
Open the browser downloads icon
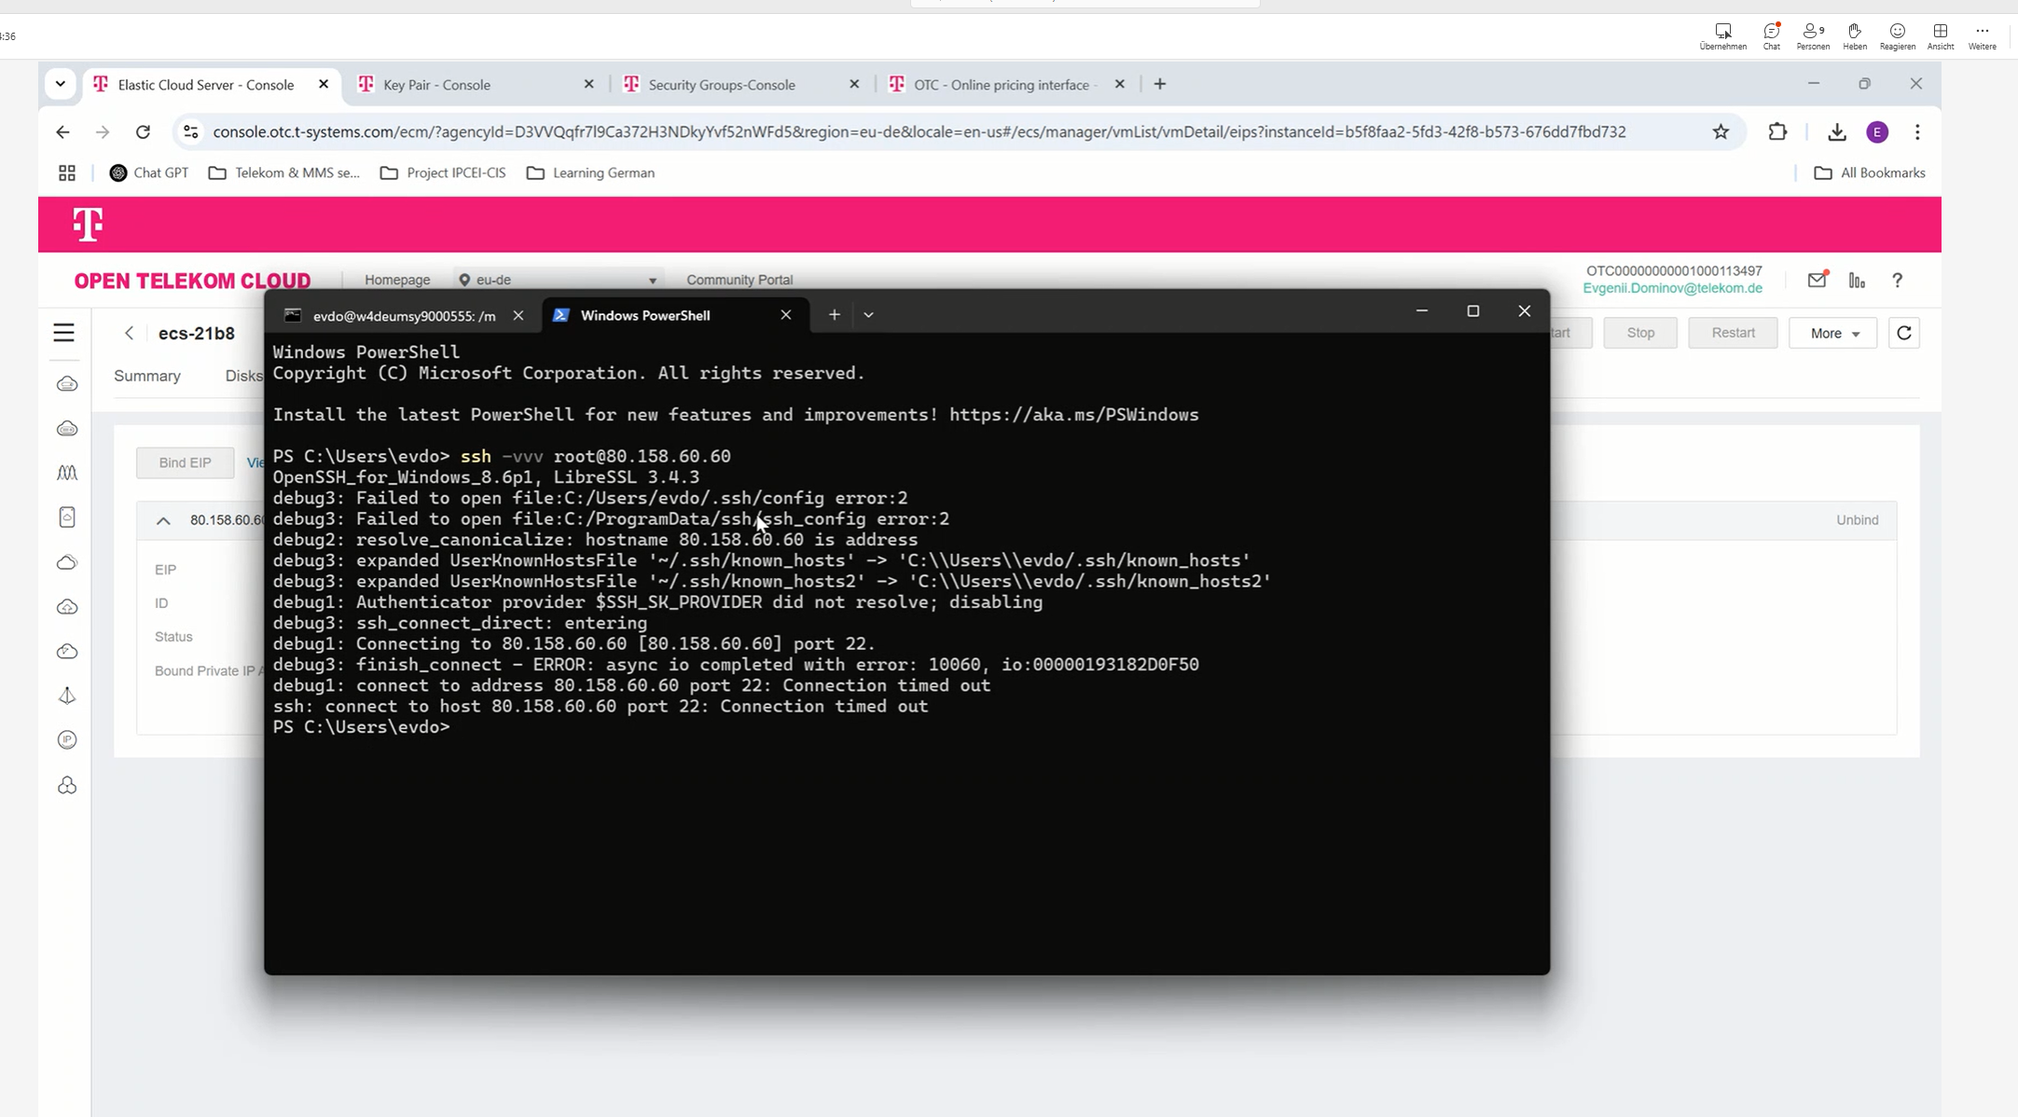click(x=1836, y=132)
